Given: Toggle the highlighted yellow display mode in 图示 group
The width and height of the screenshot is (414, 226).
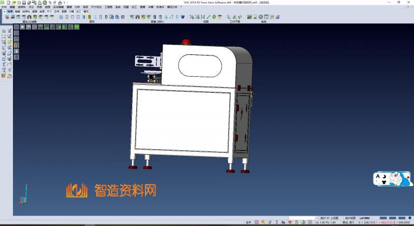Looking at the screenshot, I should click(x=90, y=17).
